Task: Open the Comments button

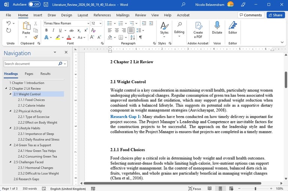Action: (x=250, y=15)
